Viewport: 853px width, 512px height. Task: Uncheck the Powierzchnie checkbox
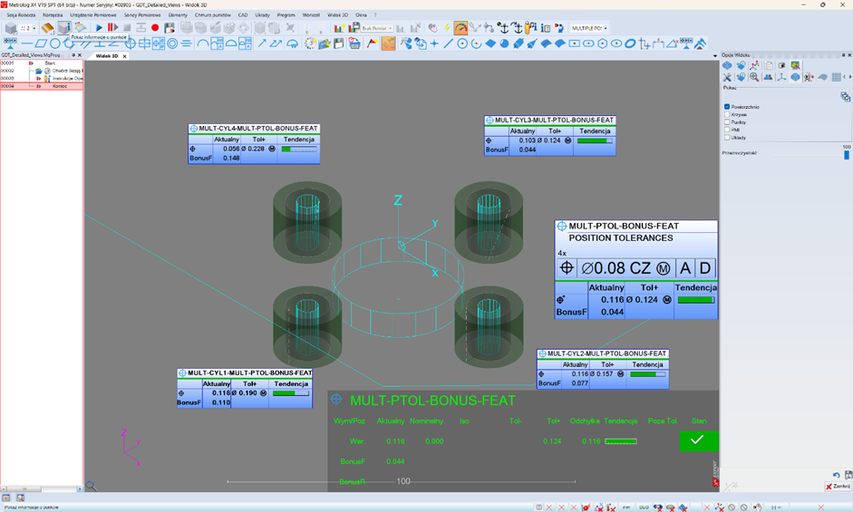point(727,107)
